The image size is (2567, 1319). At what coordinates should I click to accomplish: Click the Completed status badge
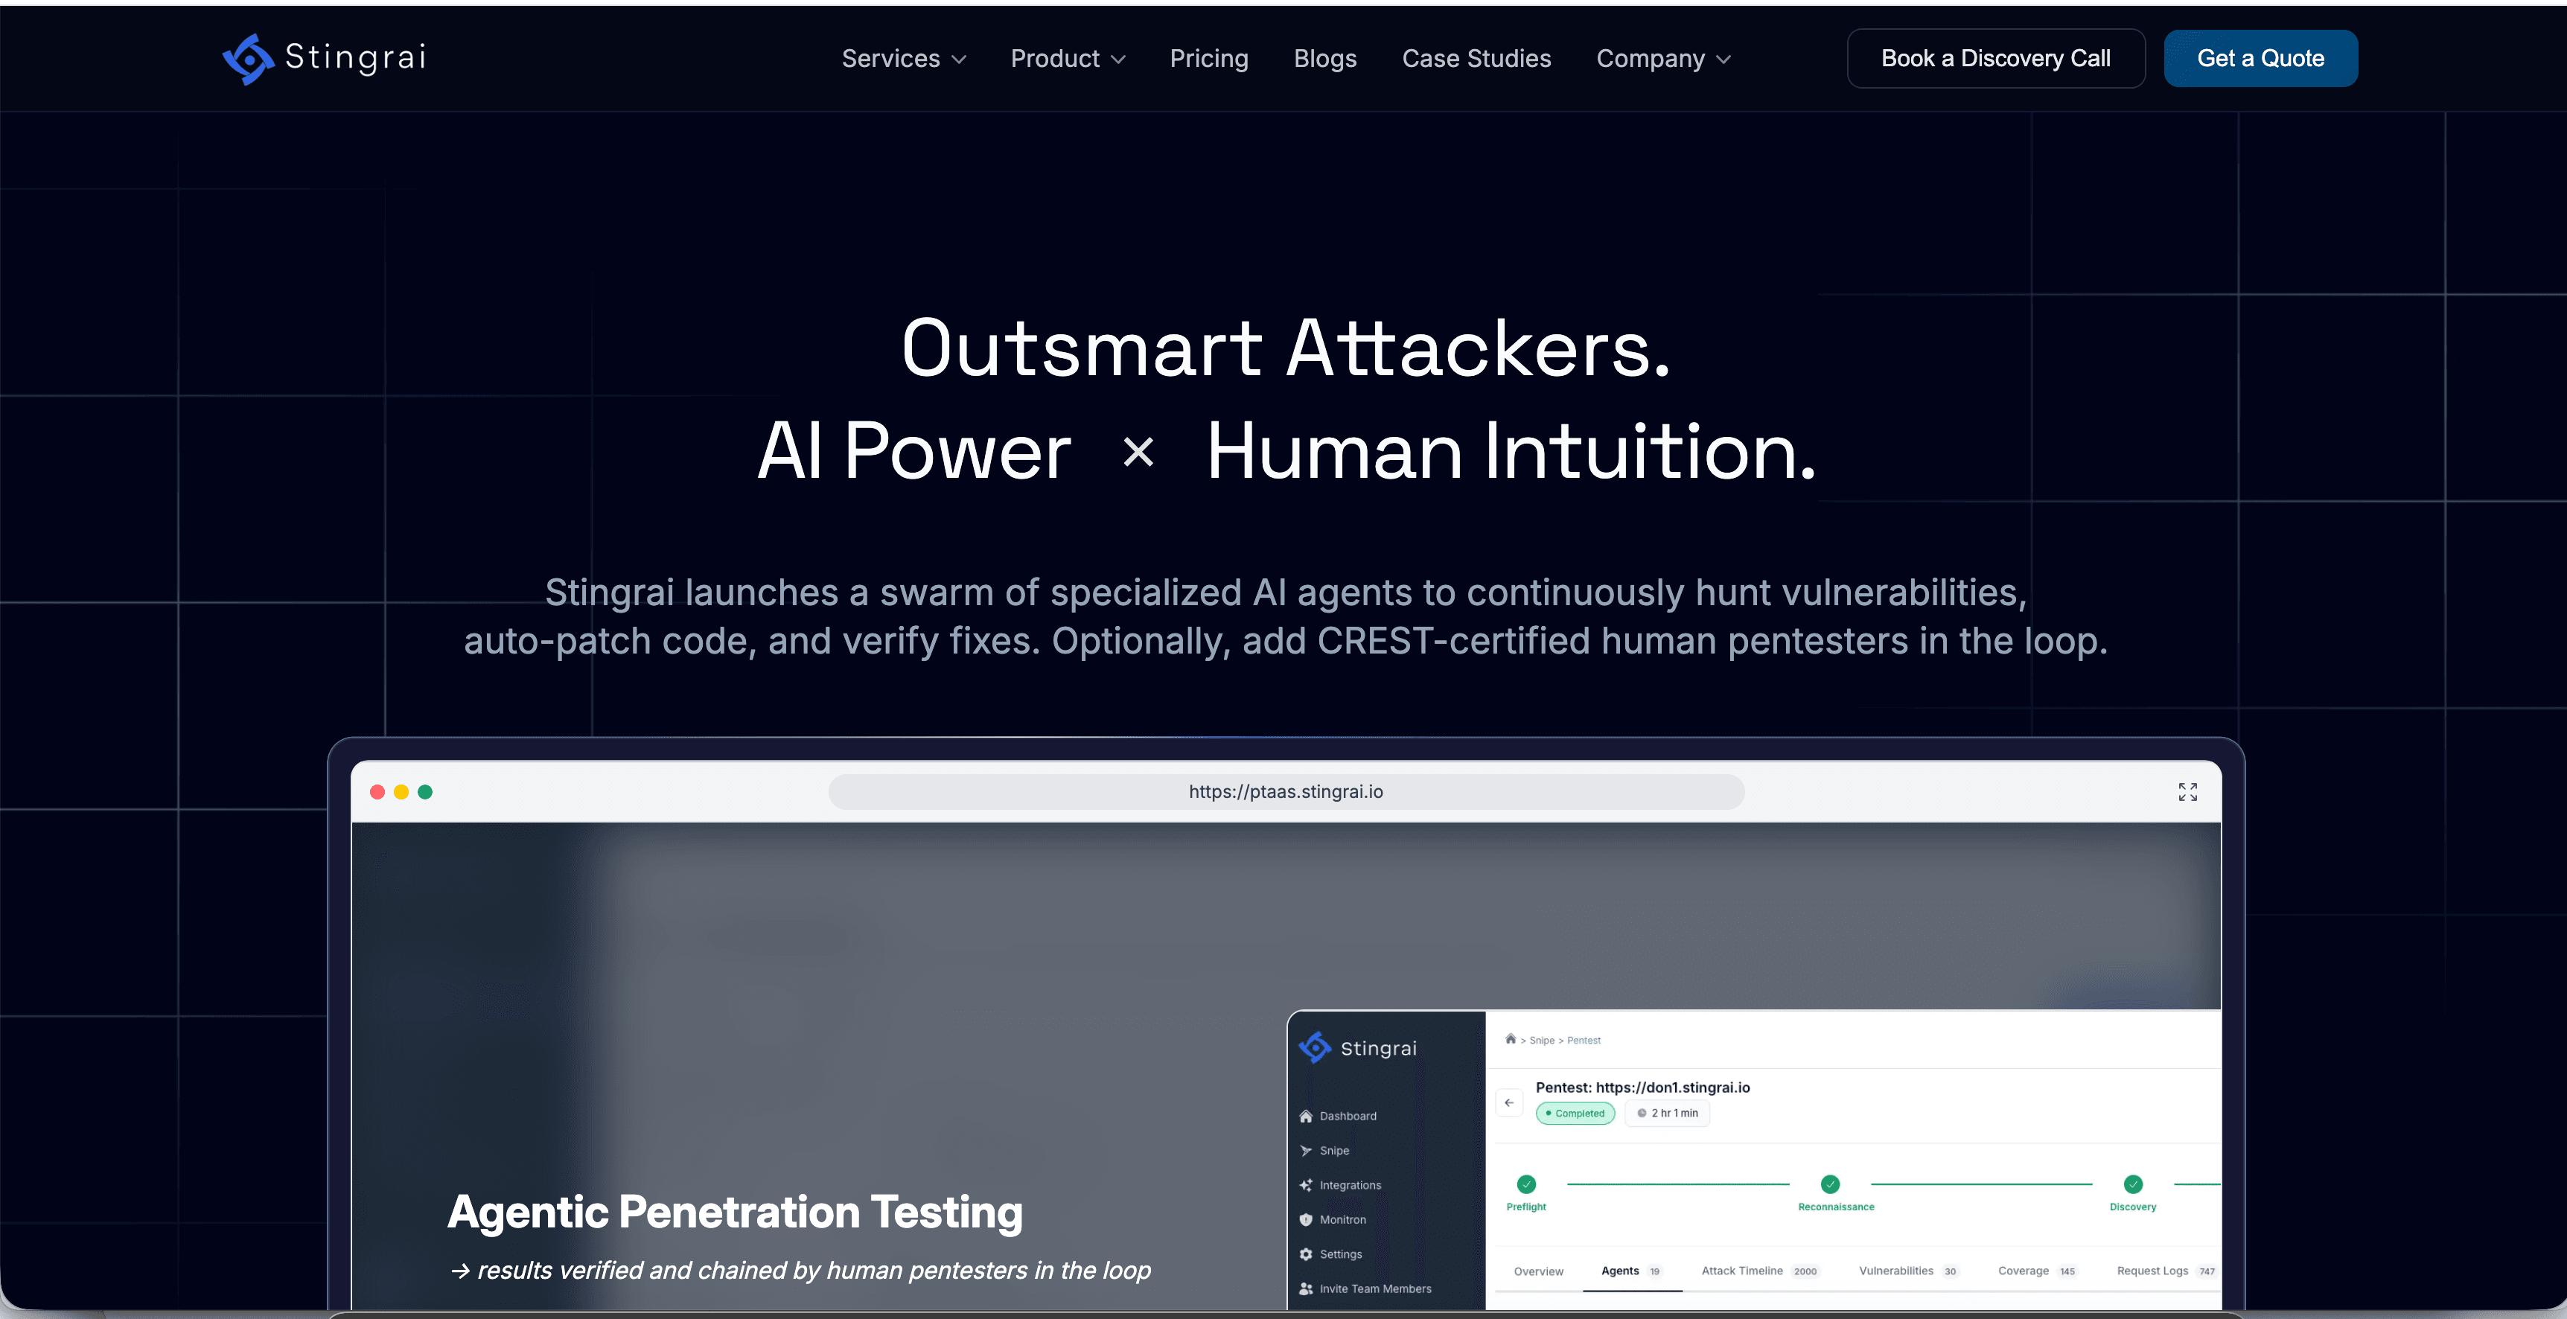coord(1575,1114)
